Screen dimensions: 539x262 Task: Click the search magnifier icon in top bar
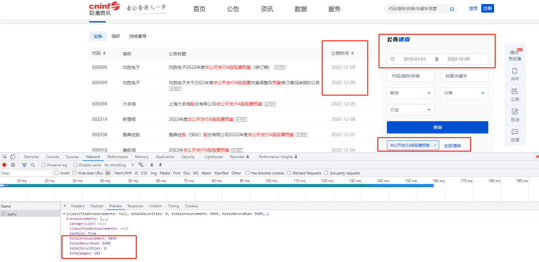click(452, 9)
